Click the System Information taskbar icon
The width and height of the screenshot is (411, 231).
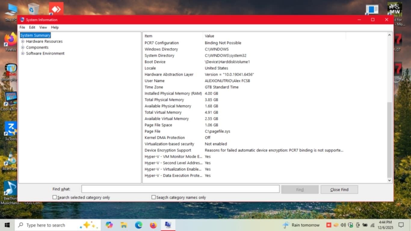[168, 225]
